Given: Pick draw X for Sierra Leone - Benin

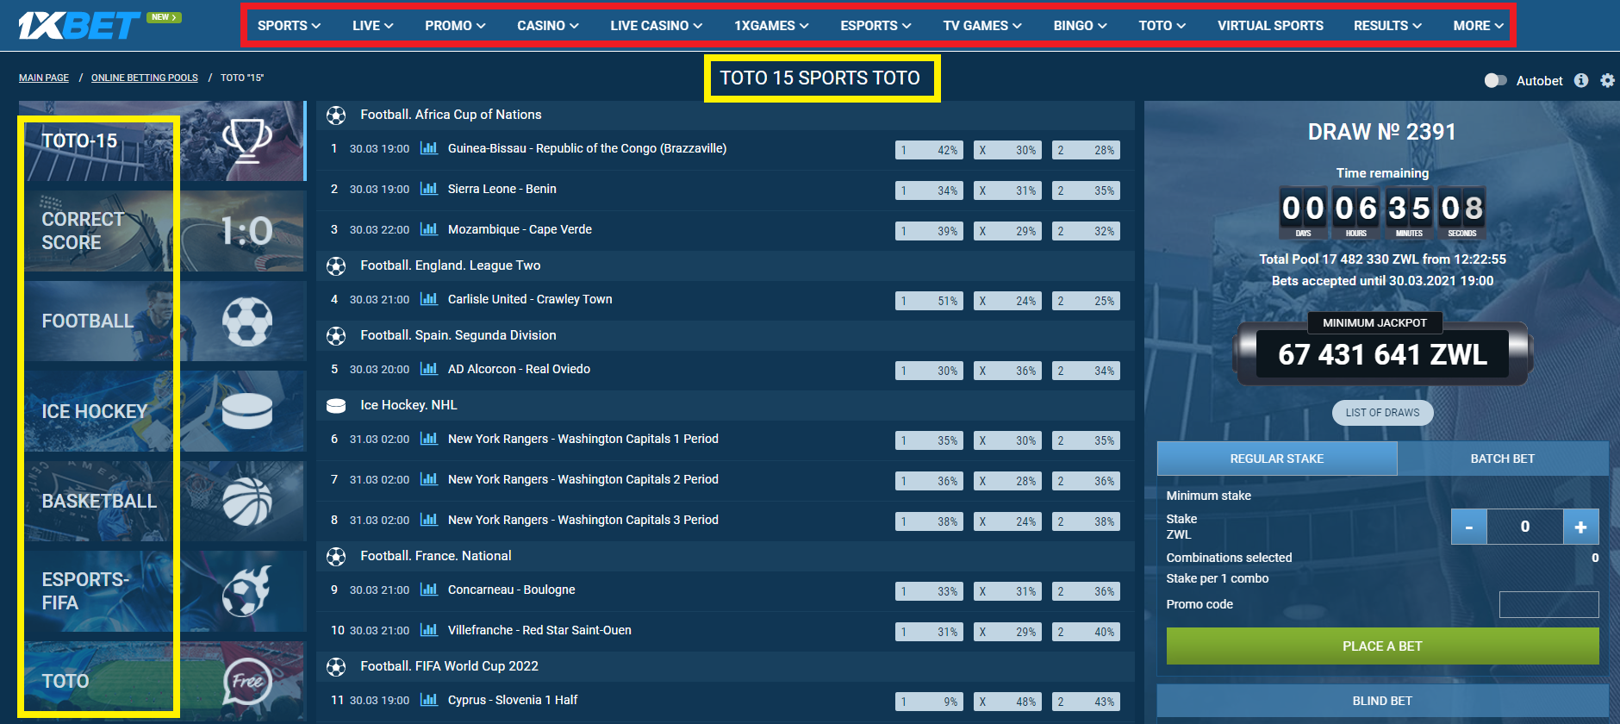Looking at the screenshot, I should pos(1007,190).
